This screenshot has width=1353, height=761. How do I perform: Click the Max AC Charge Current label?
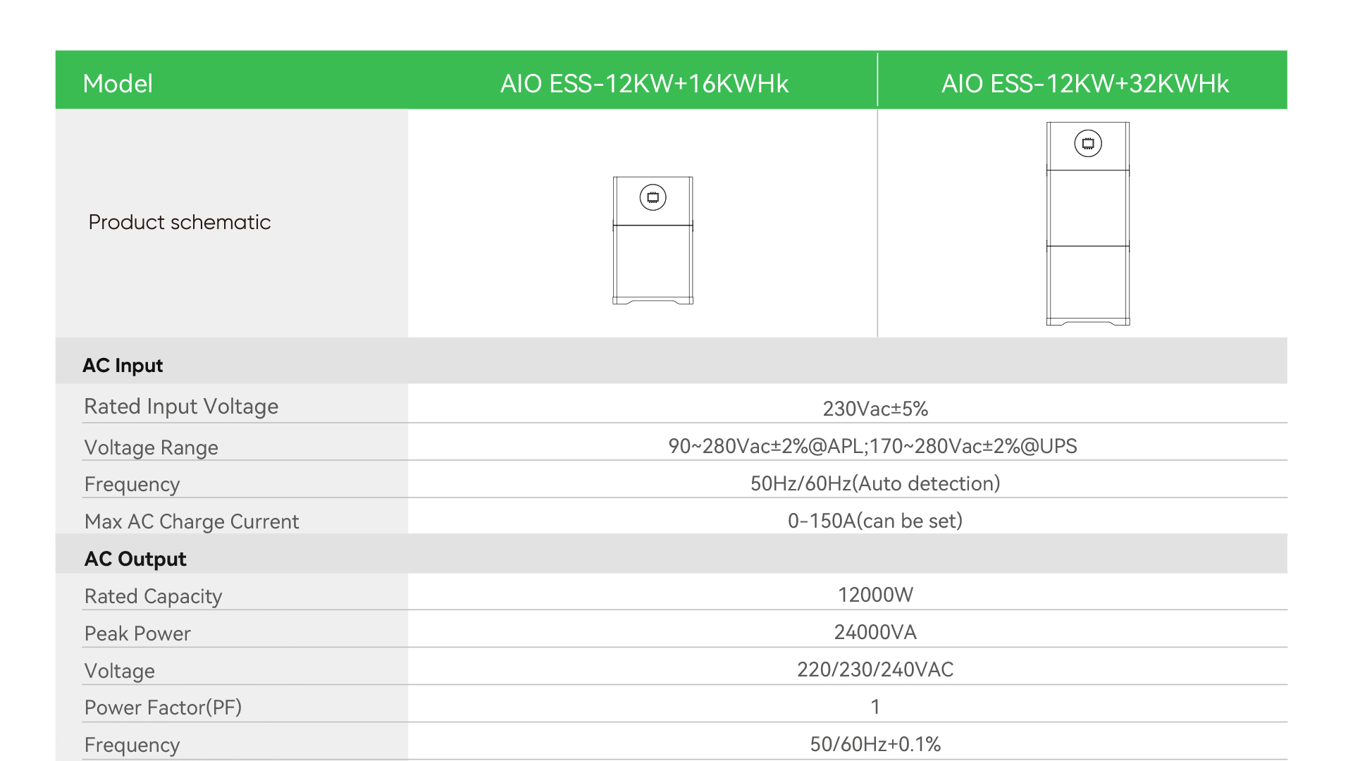(192, 521)
